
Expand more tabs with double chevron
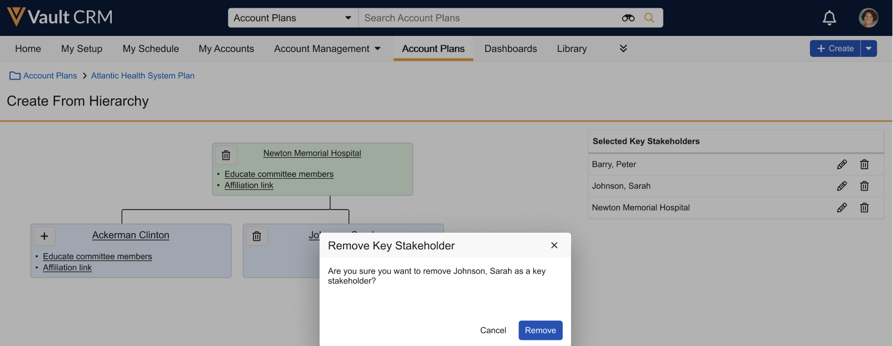click(623, 49)
